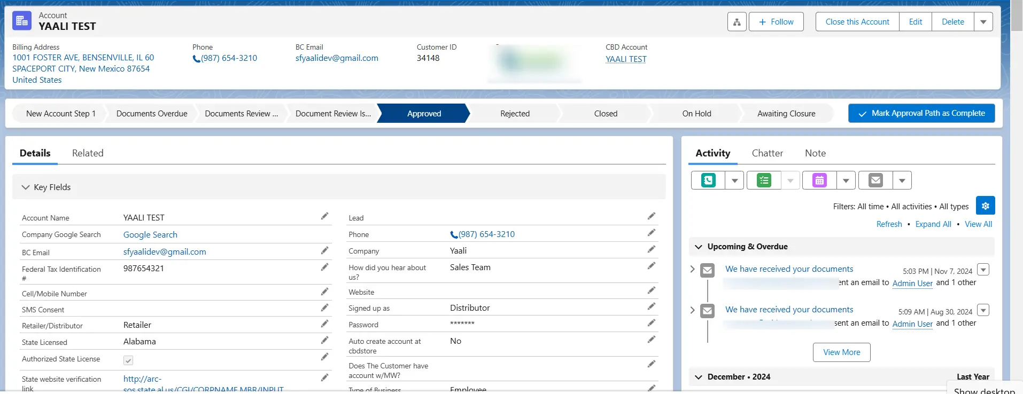Open the Aug 30 activity action menu
The width and height of the screenshot is (1023, 394).
[x=983, y=310]
